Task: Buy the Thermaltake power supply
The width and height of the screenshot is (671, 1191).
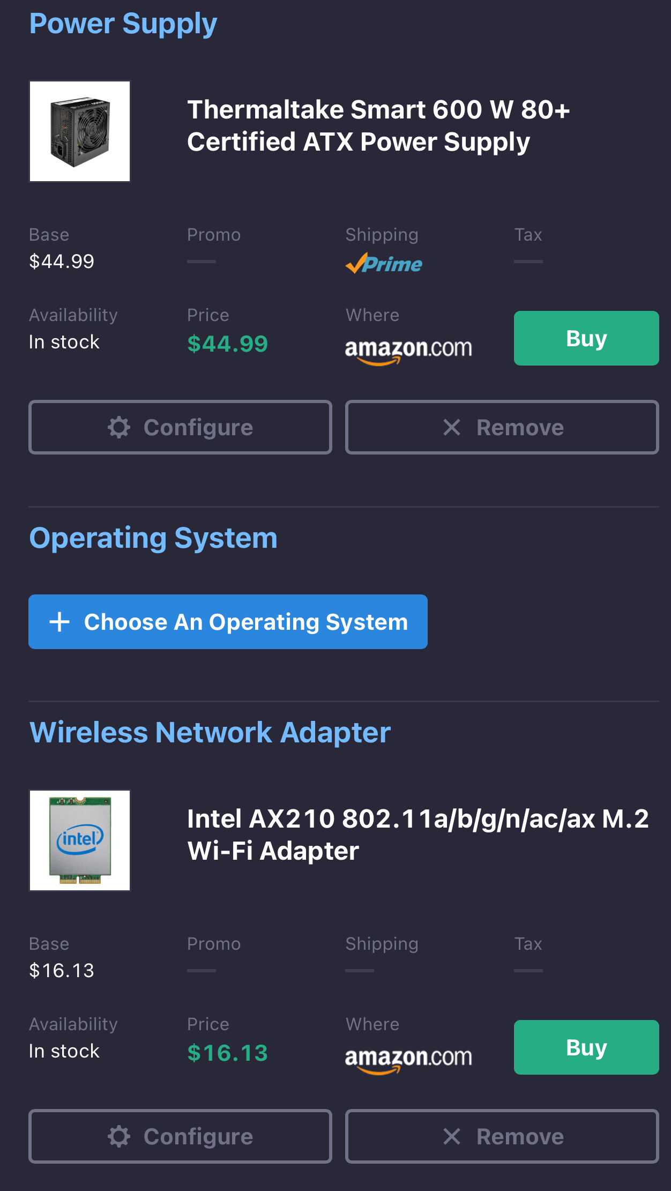Action: coord(586,338)
